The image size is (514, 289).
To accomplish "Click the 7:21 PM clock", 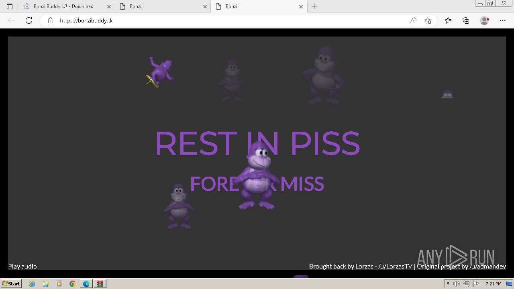I will 493,284.
